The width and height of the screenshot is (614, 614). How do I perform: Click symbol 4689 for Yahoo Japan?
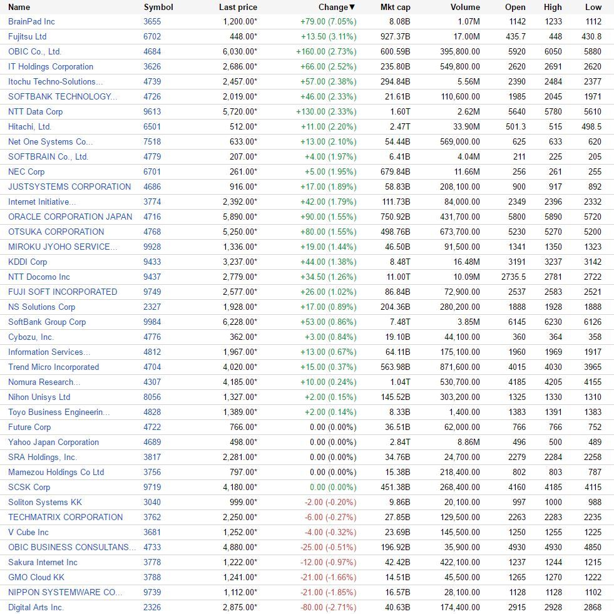point(152,442)
